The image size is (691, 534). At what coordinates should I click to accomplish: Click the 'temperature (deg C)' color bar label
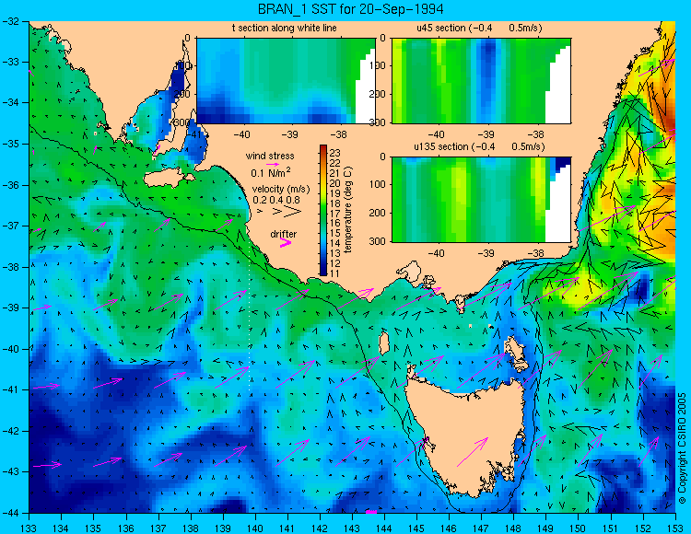tap(348, 210)
